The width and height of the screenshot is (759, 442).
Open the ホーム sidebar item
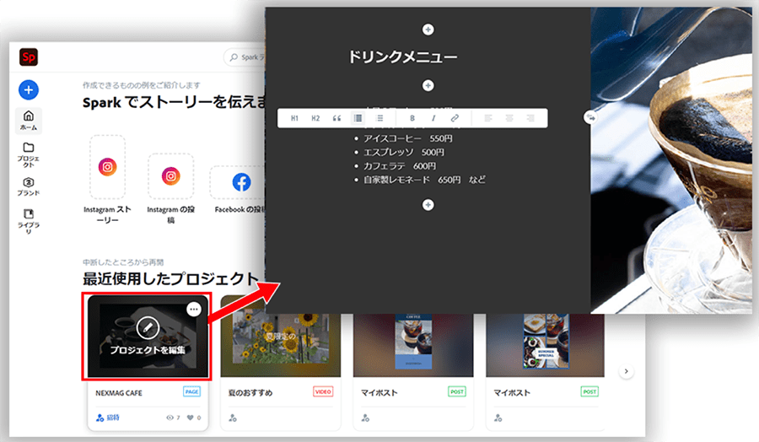tap(29, 120)
